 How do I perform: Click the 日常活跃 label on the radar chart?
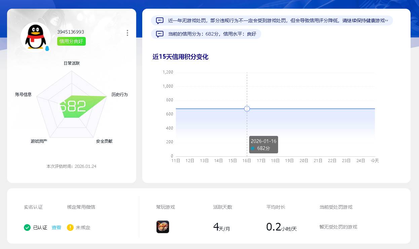point(71,63)
